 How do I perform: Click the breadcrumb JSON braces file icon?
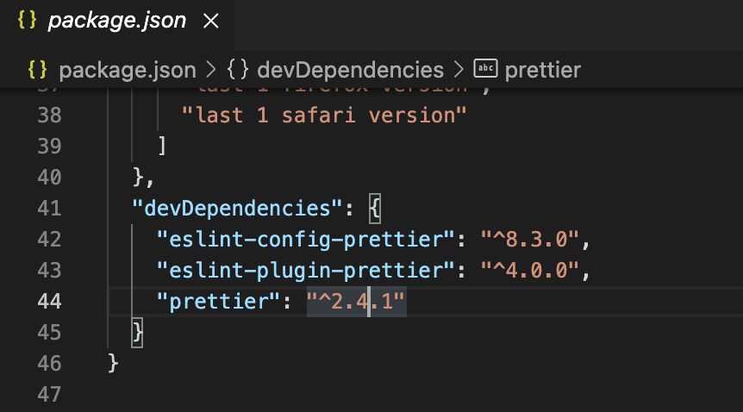pos(37,70)
